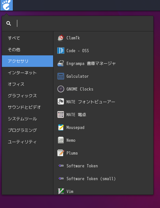Open the Pluma editor icon
This screenshot has width=160, height=208.
pos(61,153)
